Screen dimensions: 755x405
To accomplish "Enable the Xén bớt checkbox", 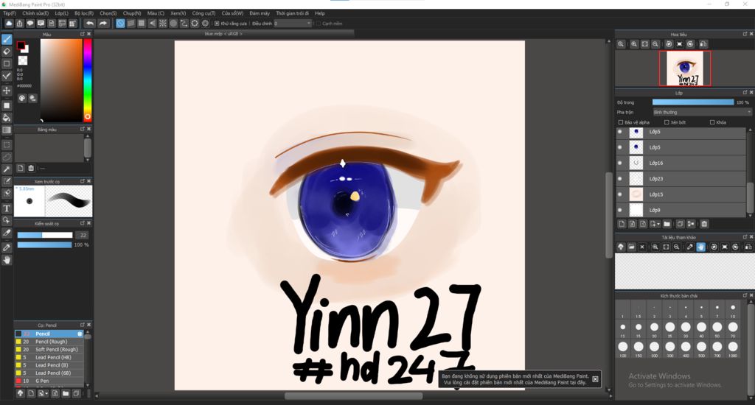I will [667, 122].
